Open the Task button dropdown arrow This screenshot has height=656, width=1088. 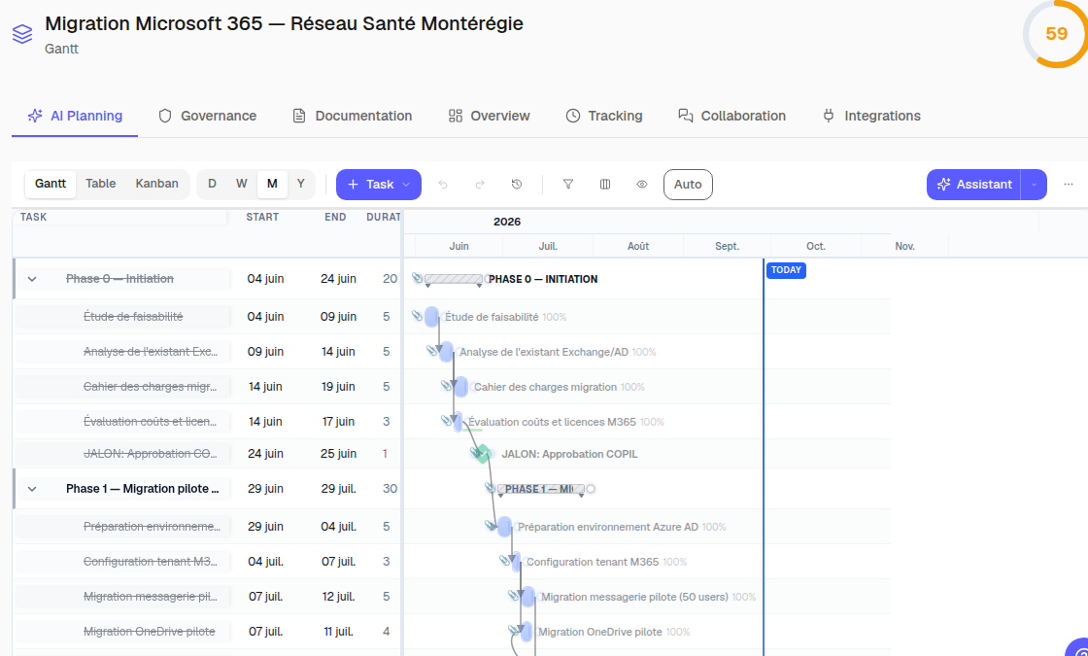point(407,185)
